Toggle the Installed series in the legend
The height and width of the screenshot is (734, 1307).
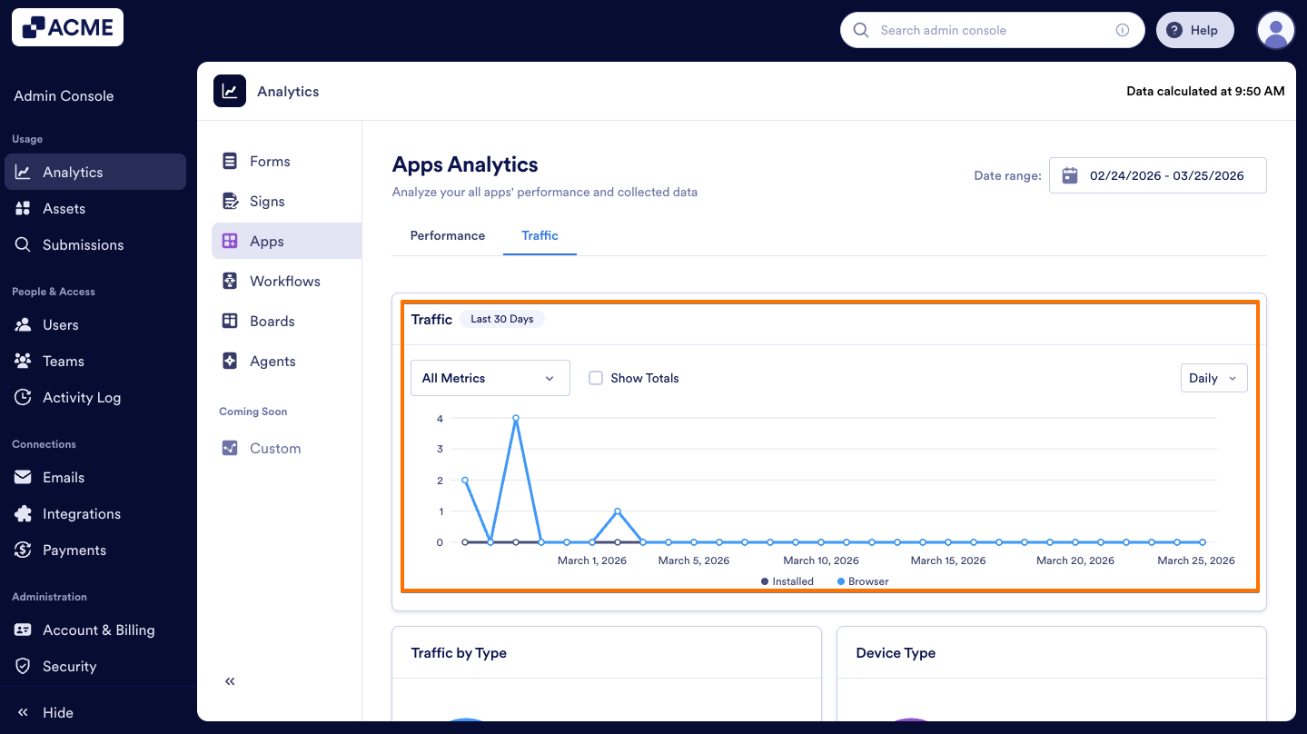[x=787, y=580]
